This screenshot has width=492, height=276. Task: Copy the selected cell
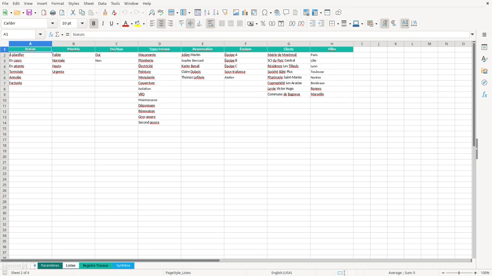(82, 12)
